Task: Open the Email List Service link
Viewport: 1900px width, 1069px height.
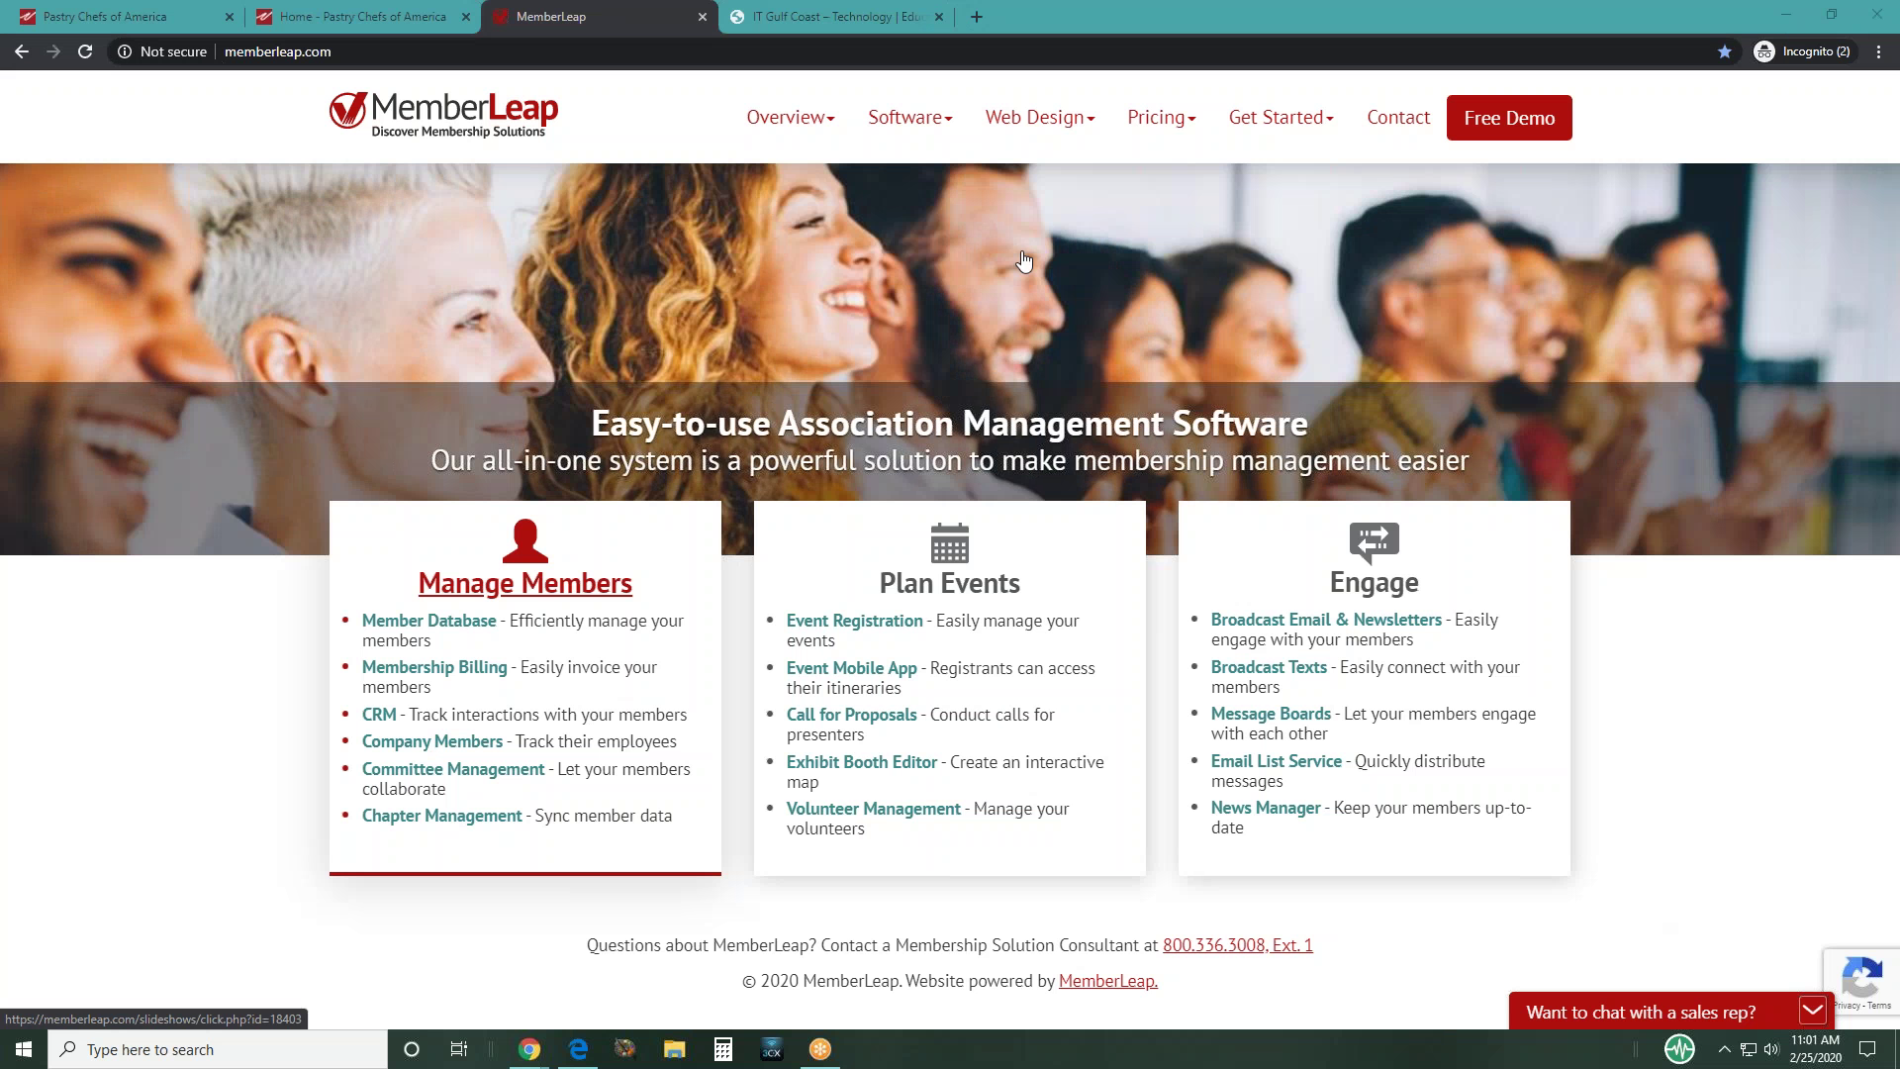Action: [x=1276, y=761]
